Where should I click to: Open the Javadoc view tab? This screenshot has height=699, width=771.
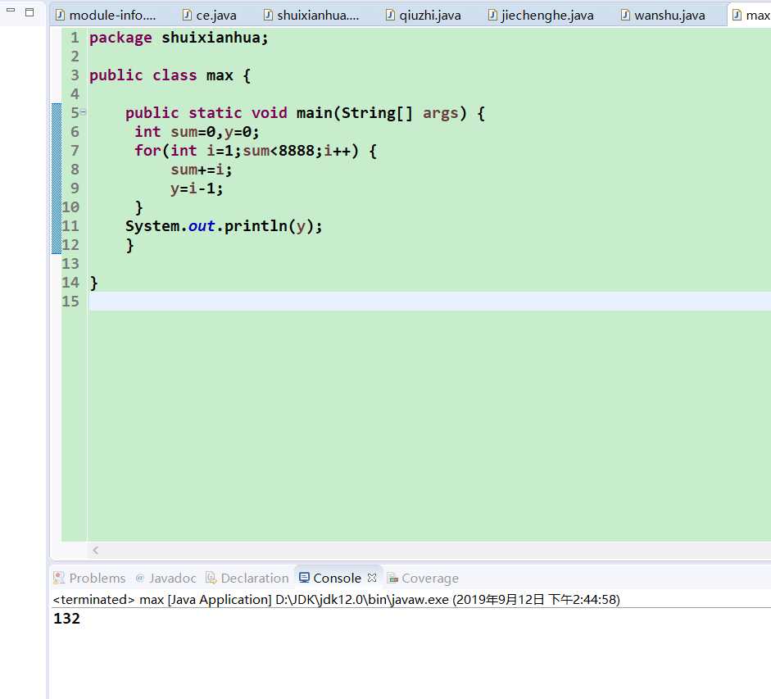166,578
